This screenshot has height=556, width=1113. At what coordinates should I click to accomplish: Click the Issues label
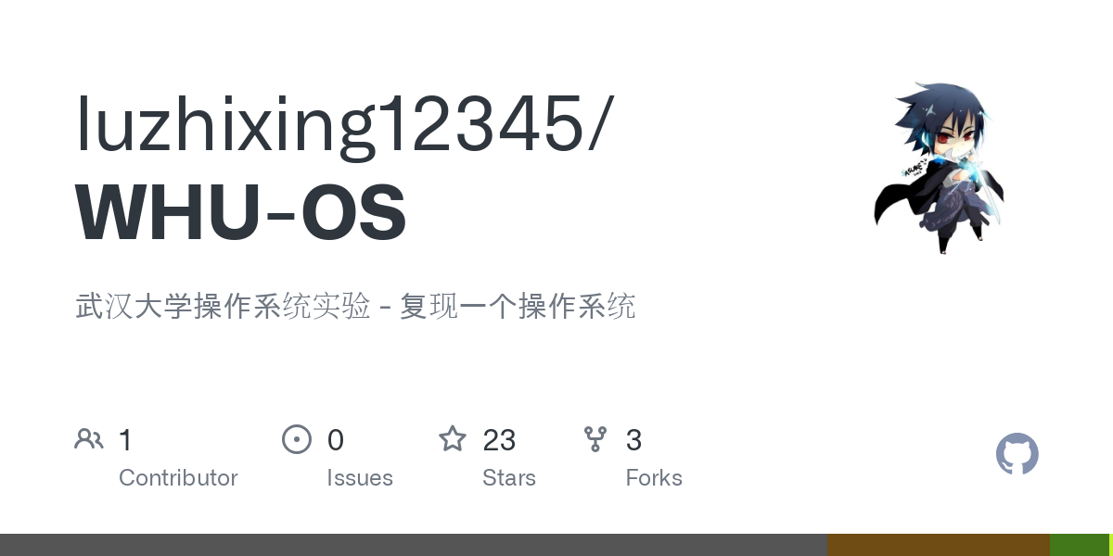pyautogui.click(x=360, y=478)
